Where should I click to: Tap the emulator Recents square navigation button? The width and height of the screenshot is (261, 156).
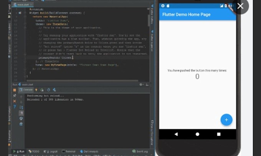point(219,134)
